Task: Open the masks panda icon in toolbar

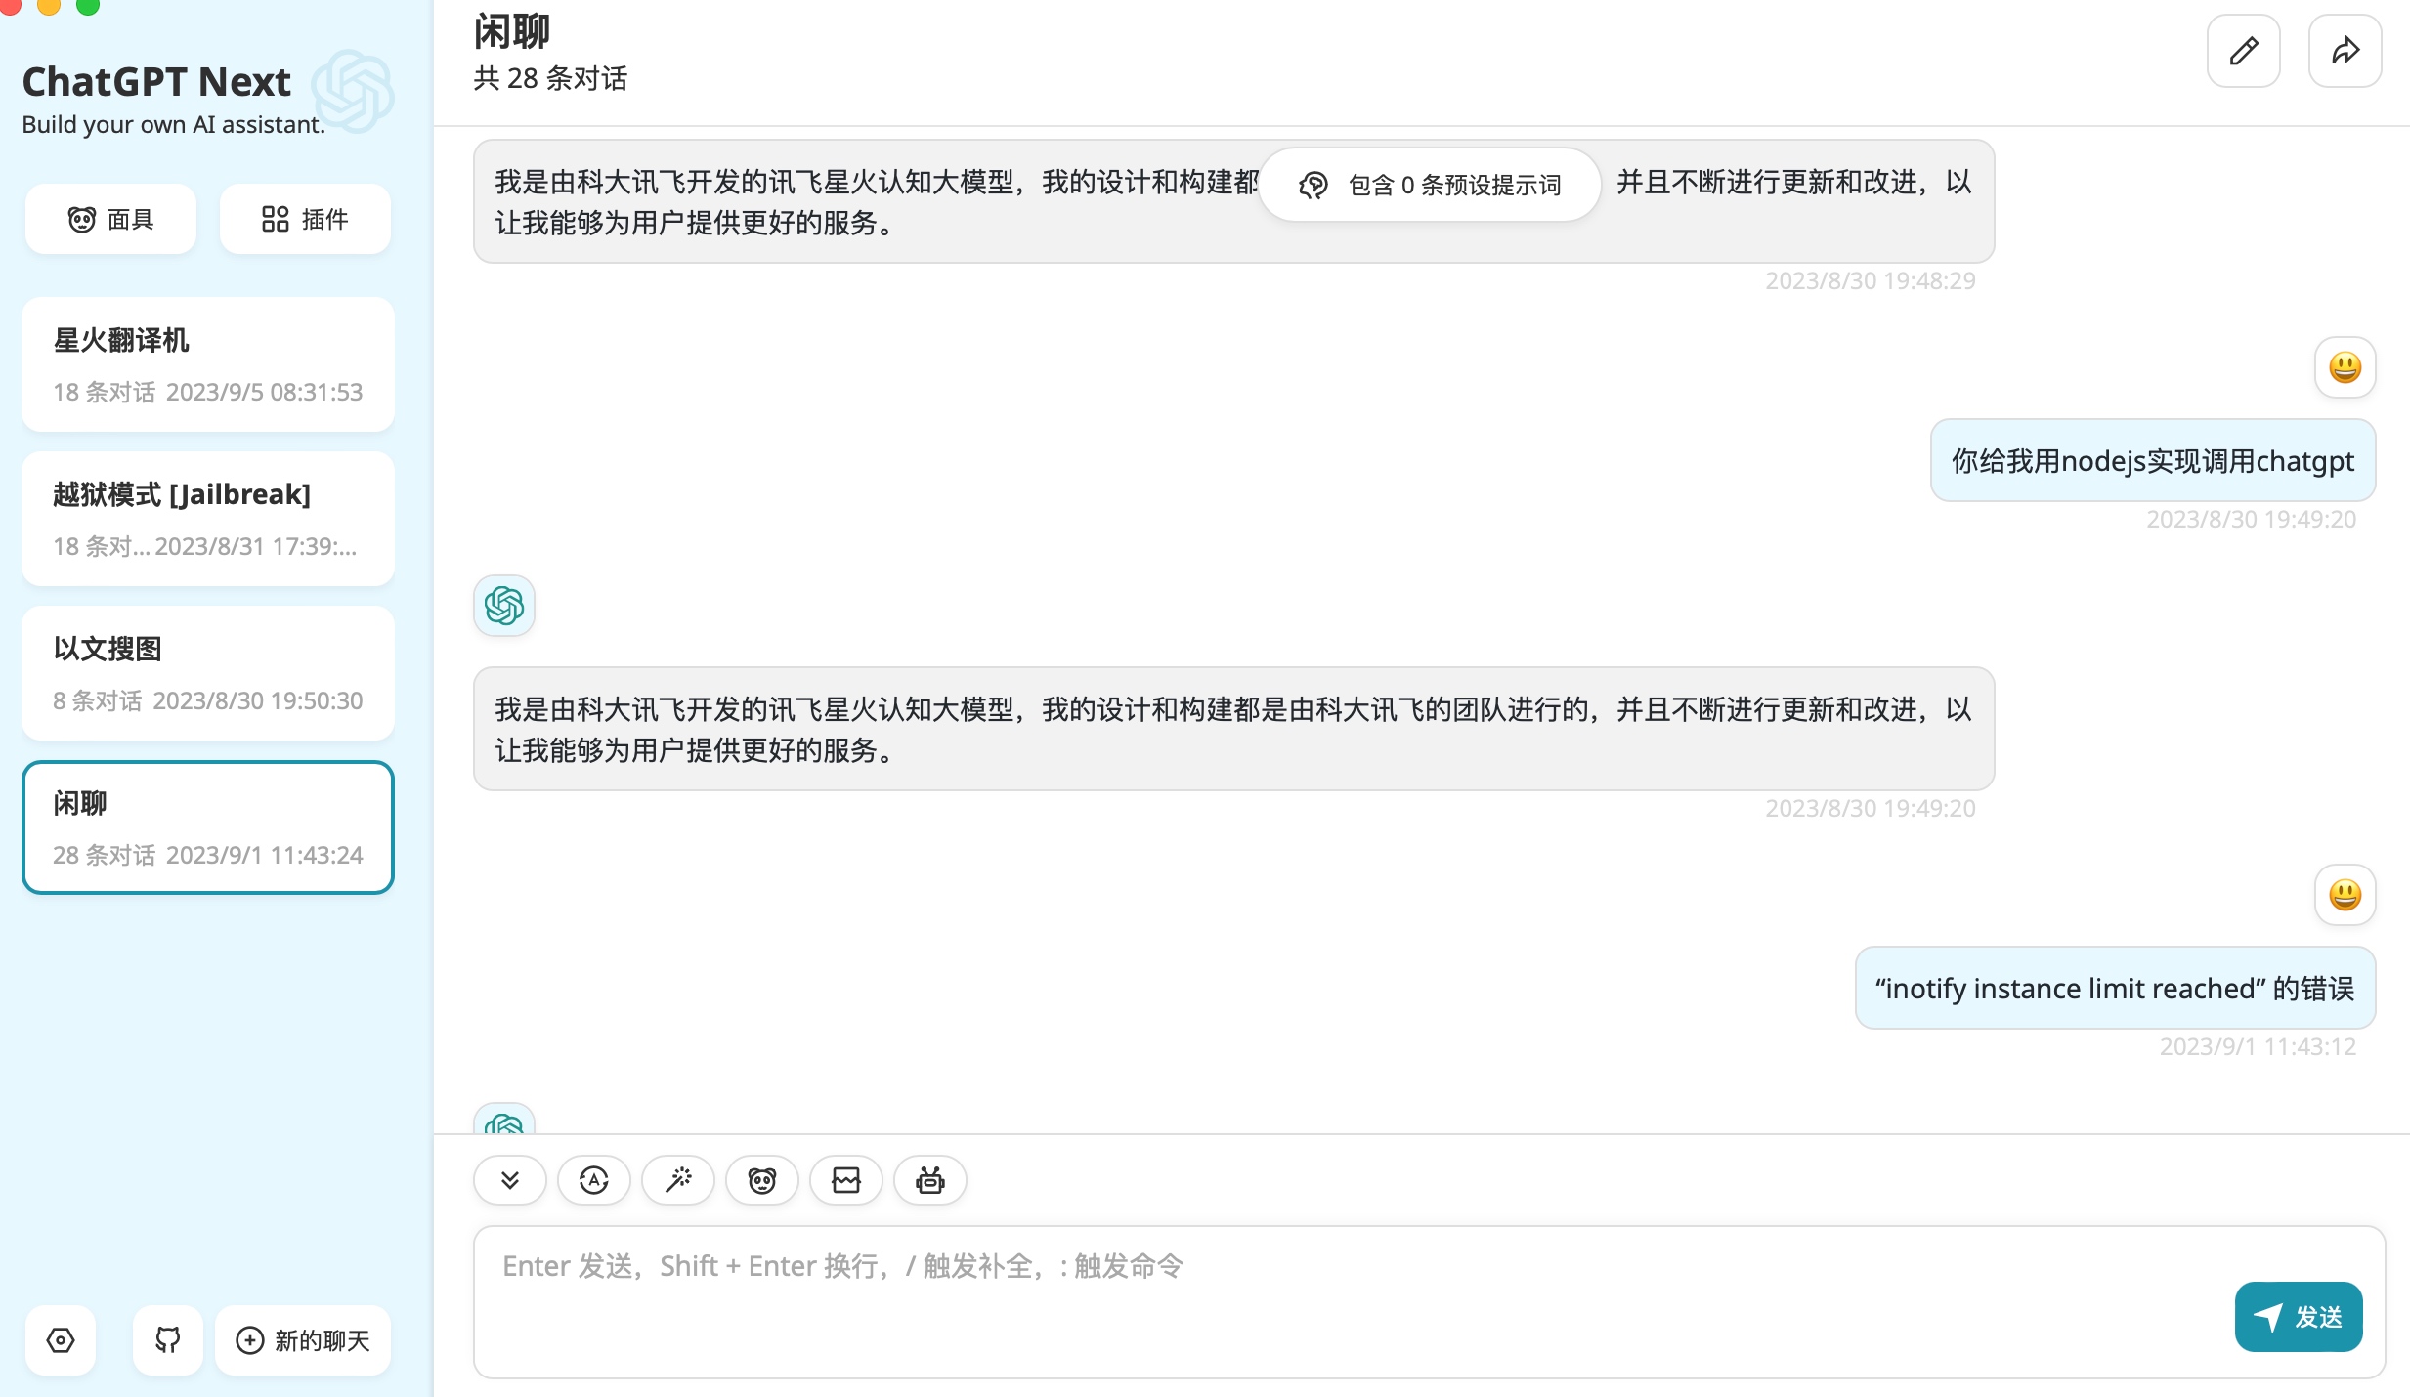Action: click(762, 1180)
